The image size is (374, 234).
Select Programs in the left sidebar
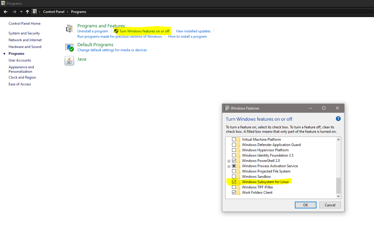tap(17, 54)
